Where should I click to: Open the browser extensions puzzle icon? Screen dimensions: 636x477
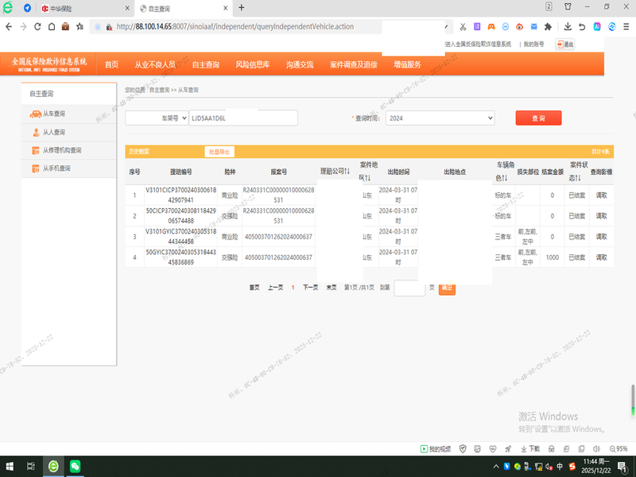[548, 26]
